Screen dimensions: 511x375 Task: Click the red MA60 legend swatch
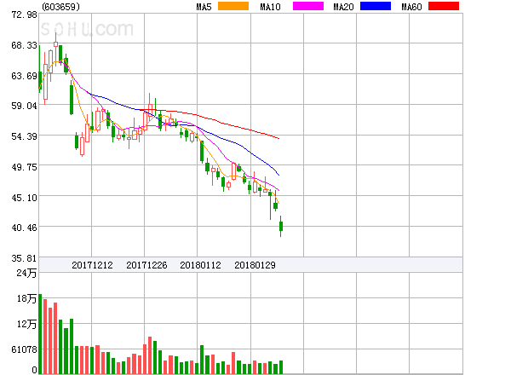point(444,6)
